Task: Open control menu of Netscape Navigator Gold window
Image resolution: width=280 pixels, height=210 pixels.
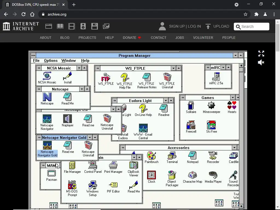Action: pos(39,138)
